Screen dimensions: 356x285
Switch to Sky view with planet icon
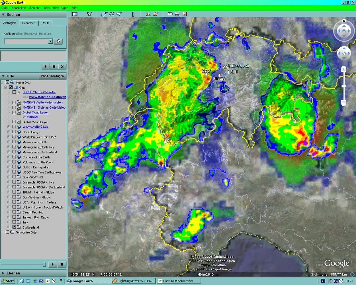pyautogui.click(x=156, y=14)
